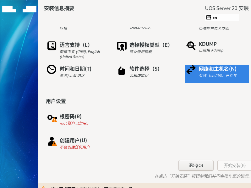Click the 'UOS Server 20 安装' title text
The width and height of the screenshot is (251, 188).
[227, 8]
